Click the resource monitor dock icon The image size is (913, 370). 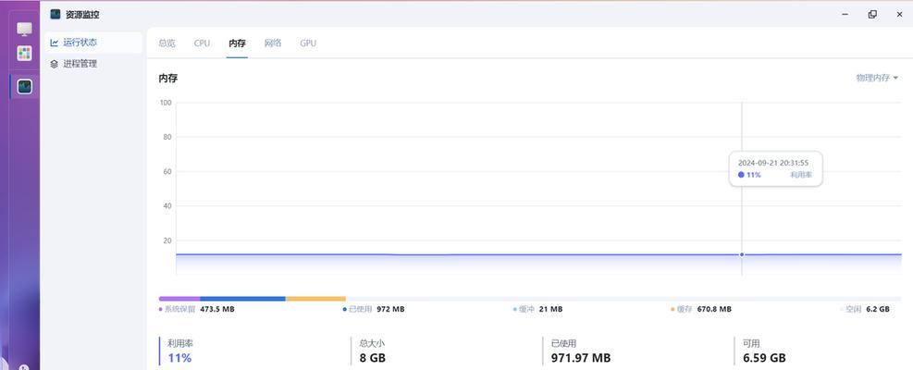click(24, 86)
